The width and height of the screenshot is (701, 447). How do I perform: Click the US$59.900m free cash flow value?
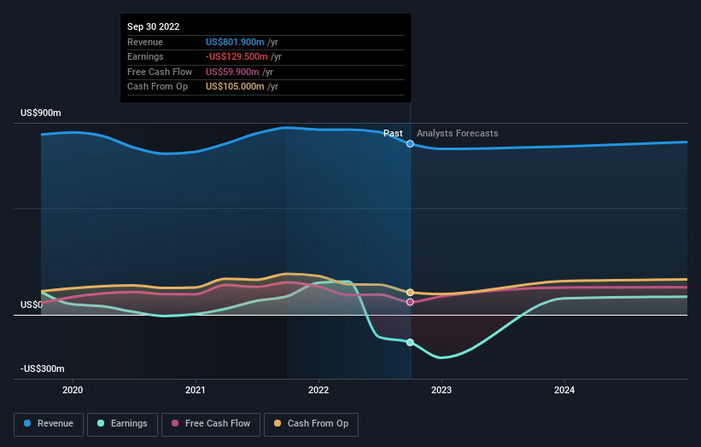point(232,72)
